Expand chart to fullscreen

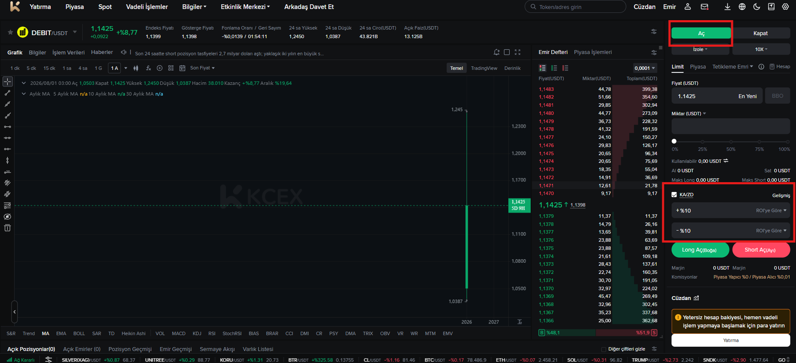517,52
